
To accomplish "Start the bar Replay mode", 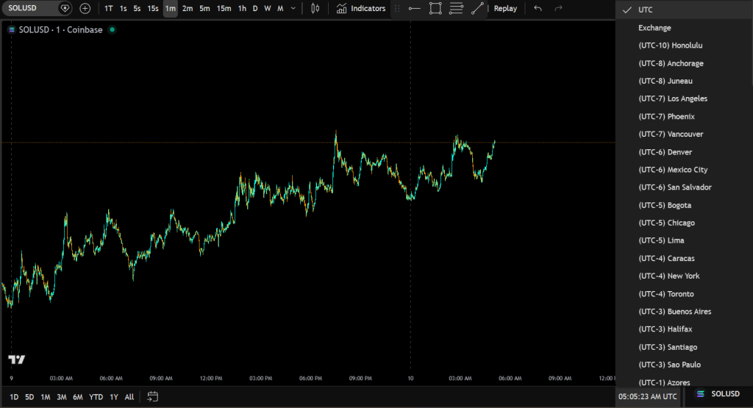I will [504, 8].
